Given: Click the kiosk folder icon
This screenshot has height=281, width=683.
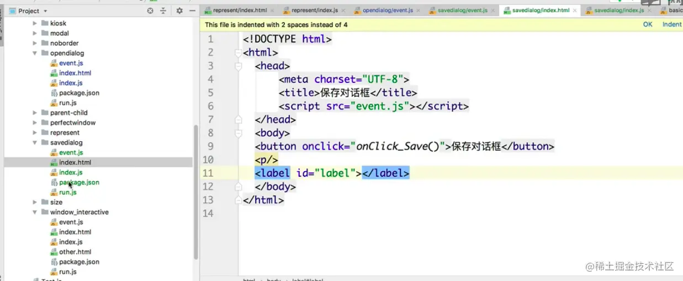Looking at the screenshot, I should click(45, 23).
